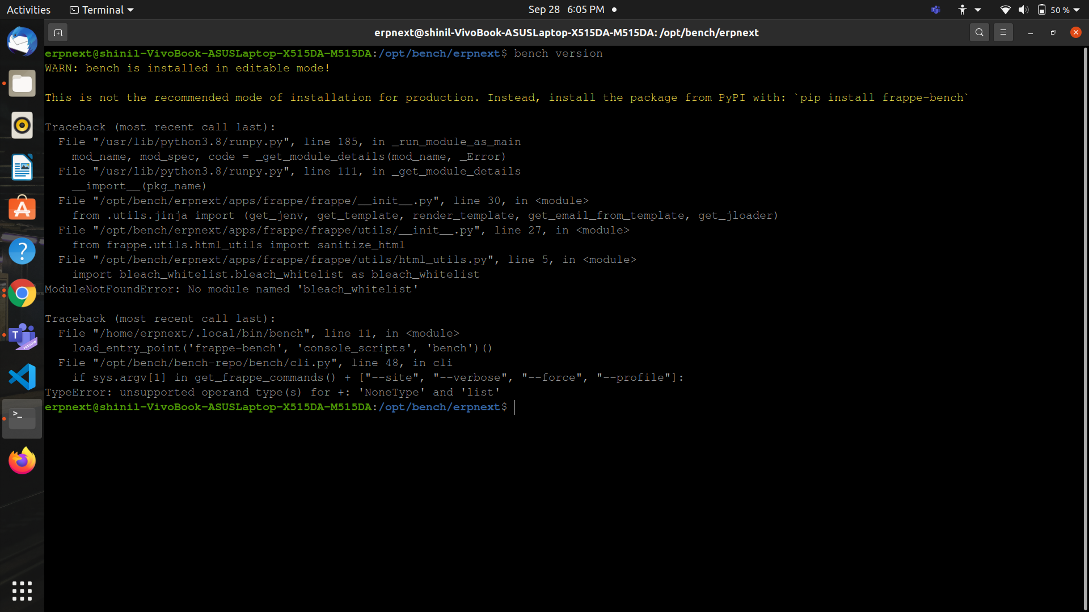
Task: Launch Visual Studio Code from dock
Action: pos(22,377)
